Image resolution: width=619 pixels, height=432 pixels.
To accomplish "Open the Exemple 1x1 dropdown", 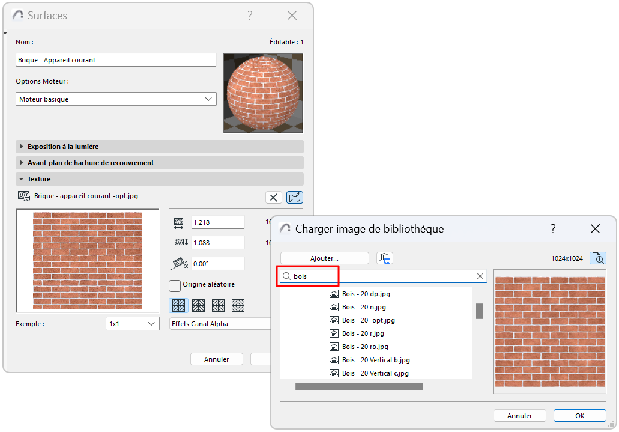I will point(133,324).
